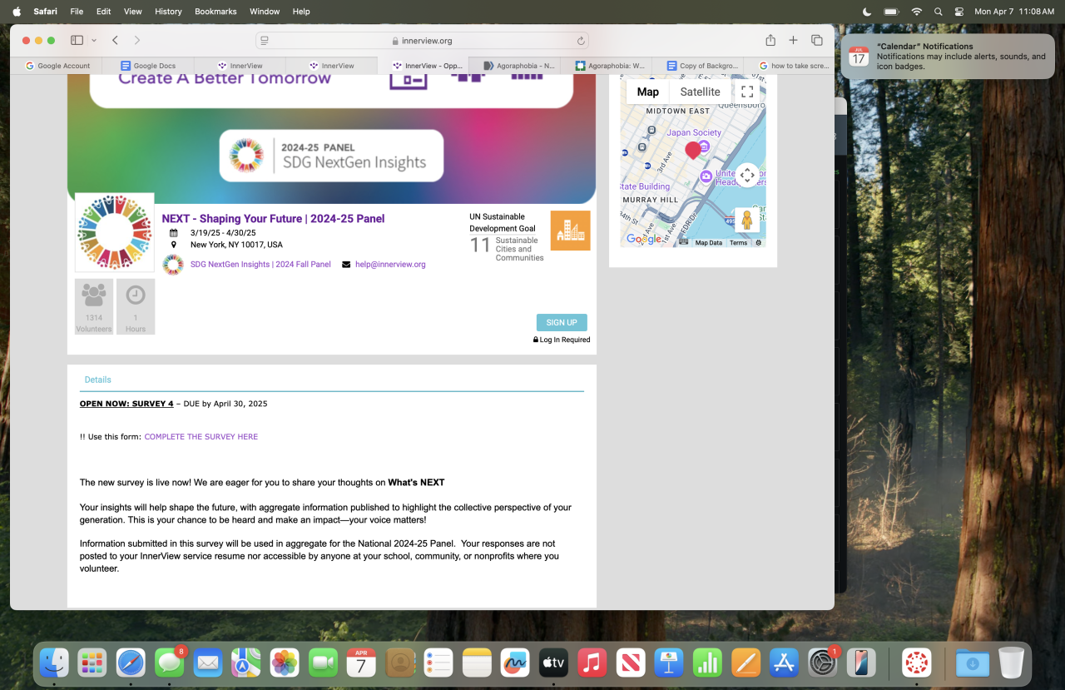The image size is (1065, 690).
Task: Open Spotlight search in the menu bar
Action: (939, 12)
